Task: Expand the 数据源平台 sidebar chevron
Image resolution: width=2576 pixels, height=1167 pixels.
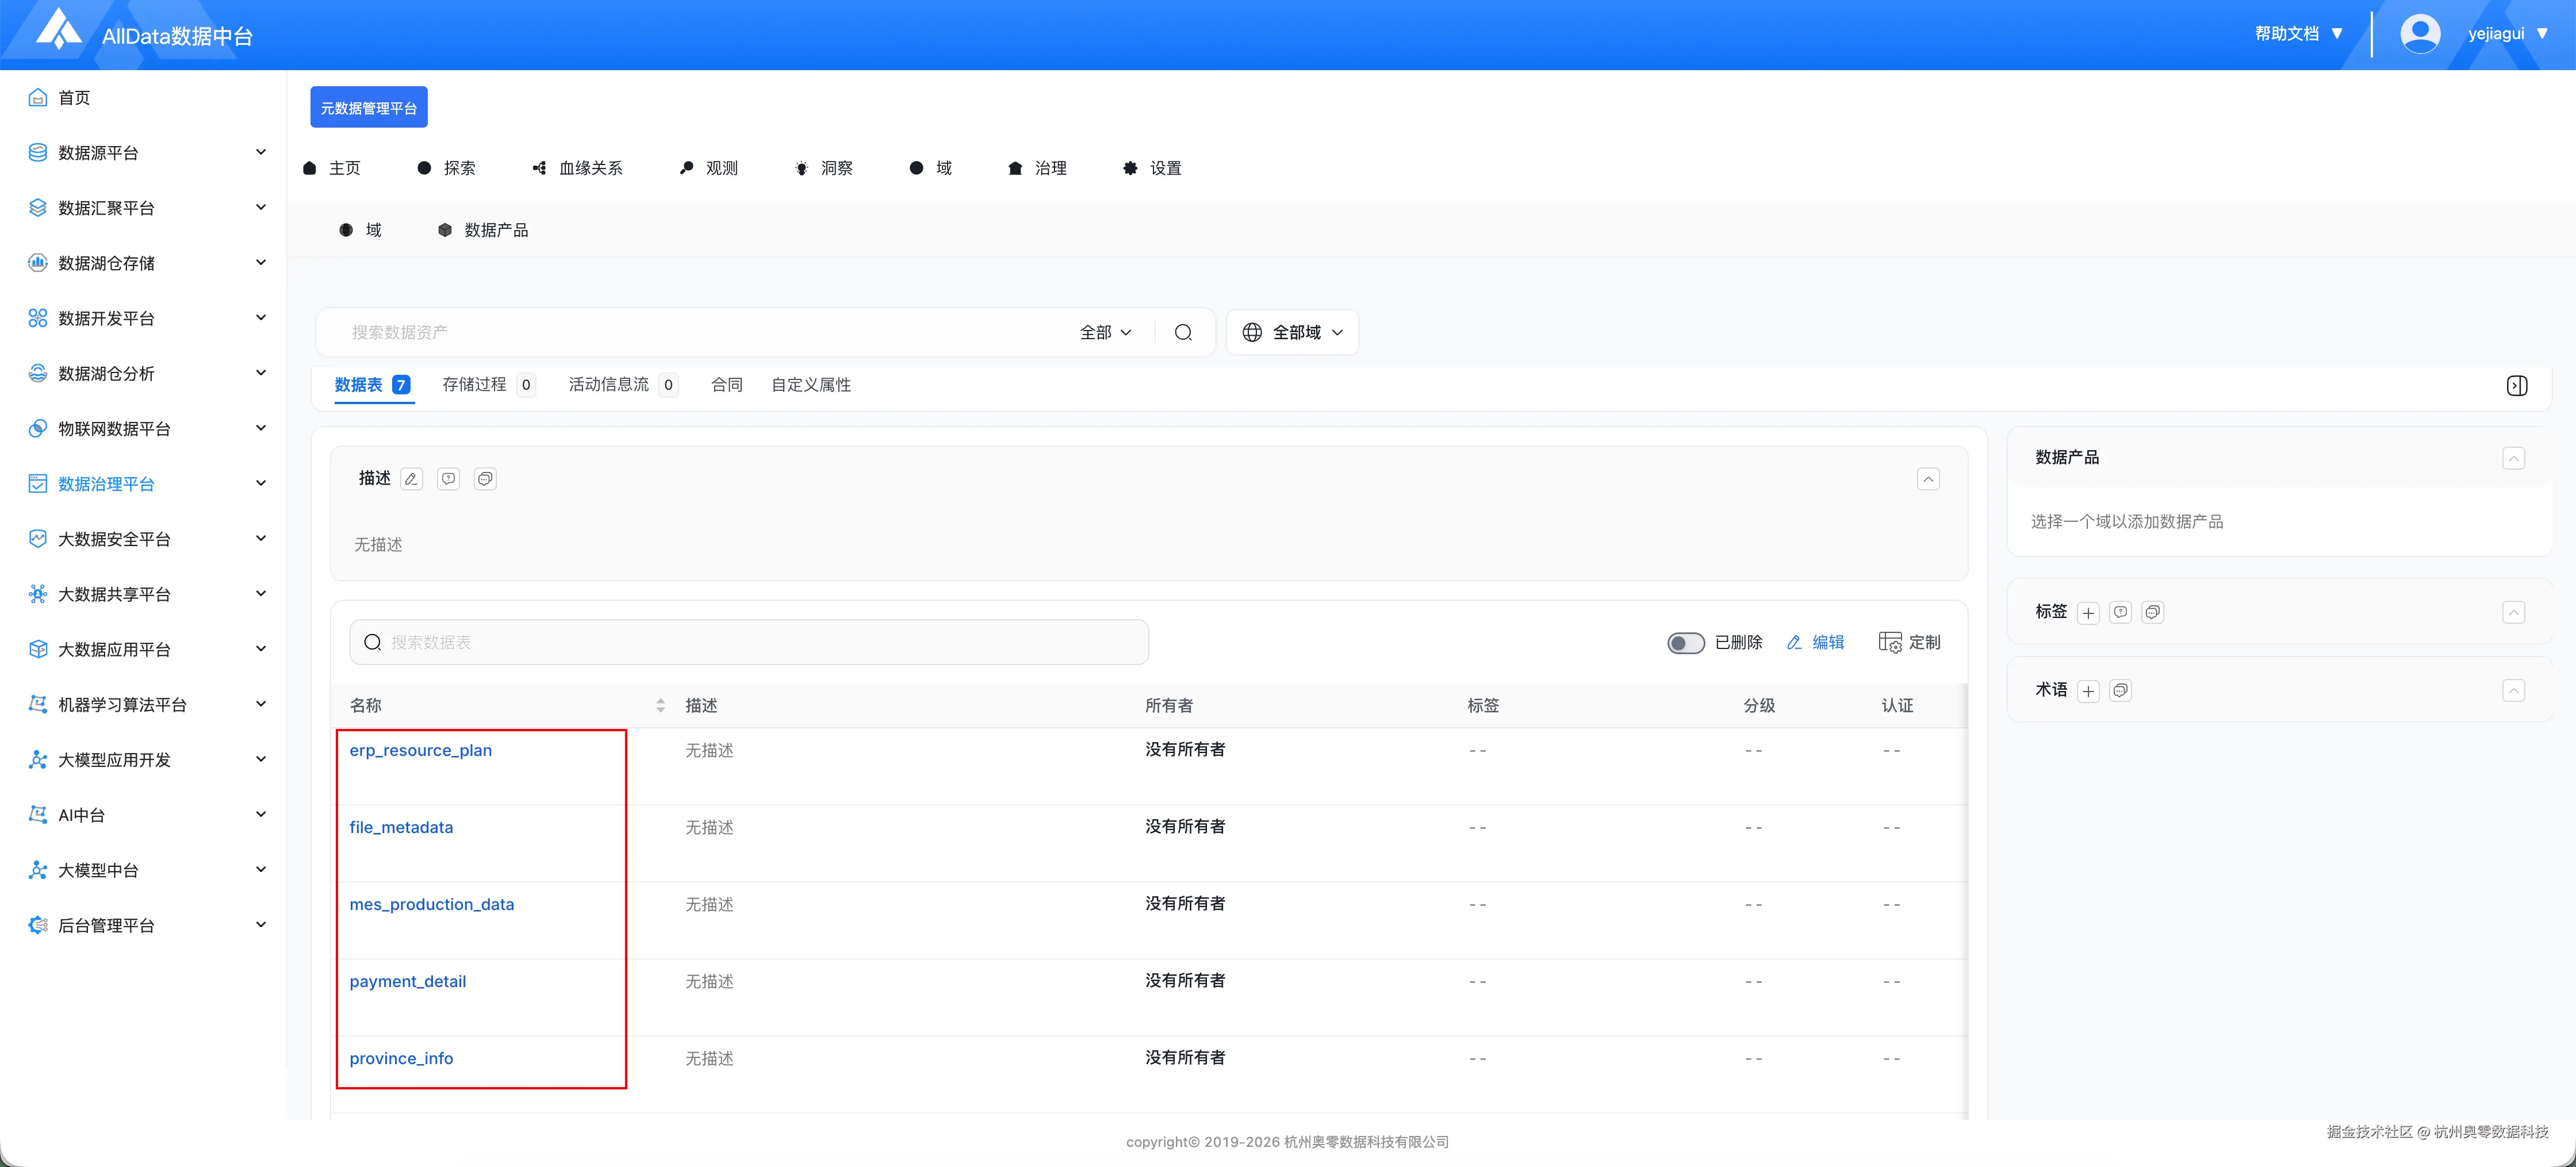Action: [261, 152]
